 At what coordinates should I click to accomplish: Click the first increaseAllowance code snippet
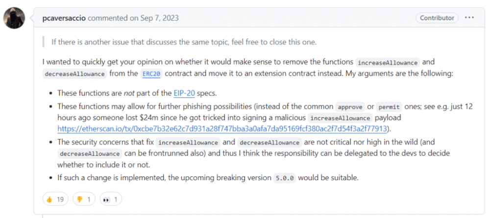click(388, 63)
